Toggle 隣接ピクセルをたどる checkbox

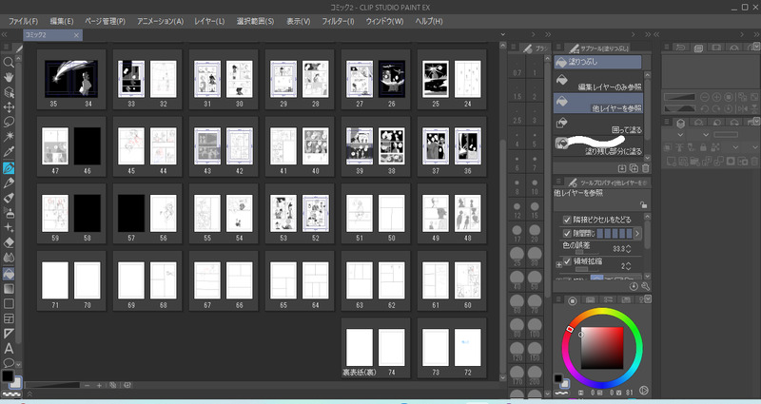[x=566, y=220]
